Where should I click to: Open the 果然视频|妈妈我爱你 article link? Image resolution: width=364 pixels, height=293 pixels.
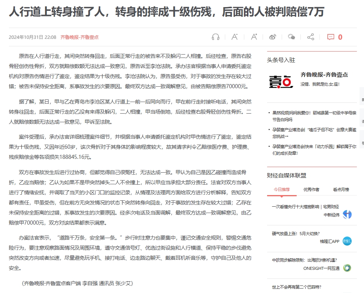314,116
